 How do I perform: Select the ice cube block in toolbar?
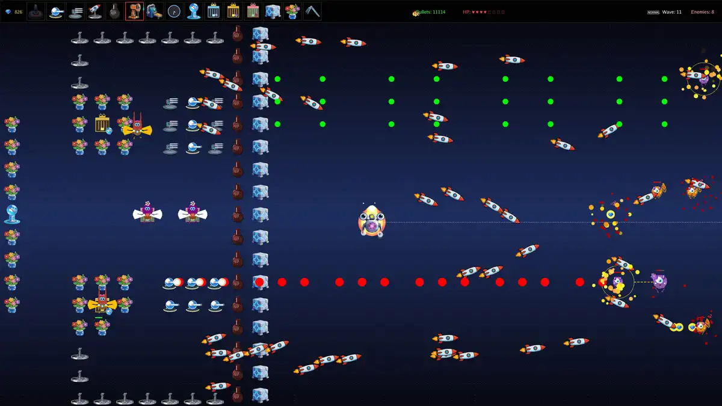click(x=273, y=11)
